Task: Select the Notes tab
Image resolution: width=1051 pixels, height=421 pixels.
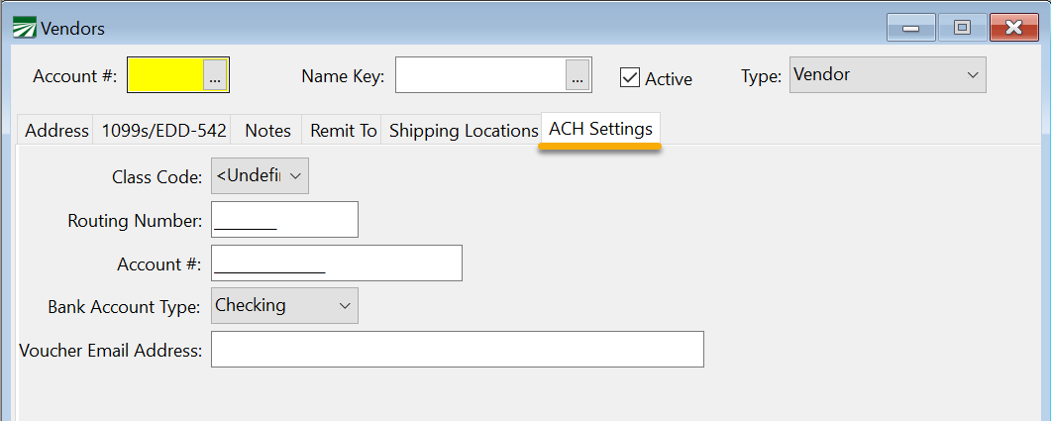Action: point(267,131)
